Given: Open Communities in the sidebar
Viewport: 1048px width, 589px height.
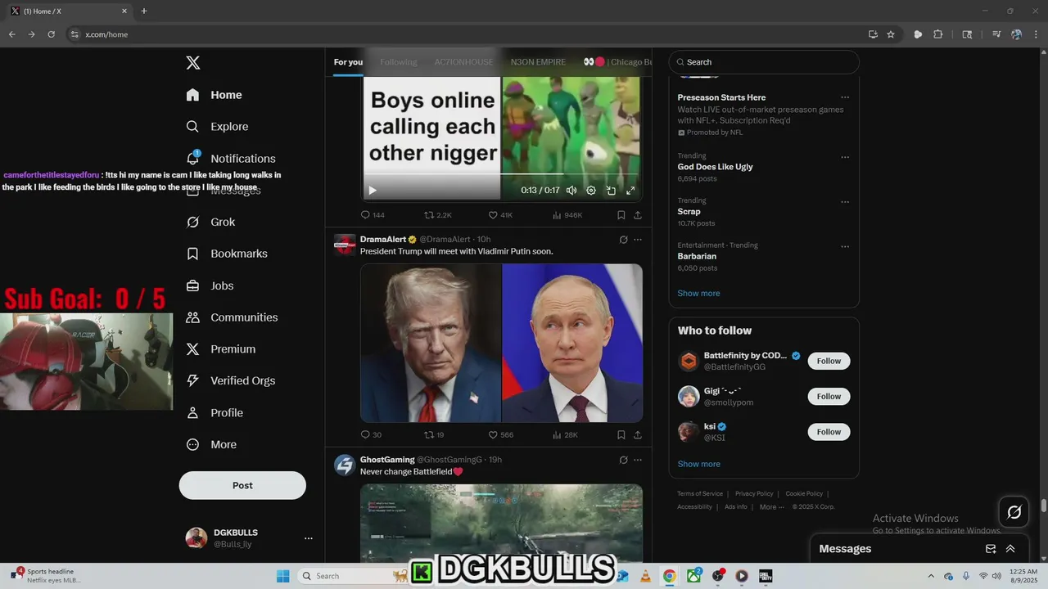Looking at the screenshot, I should [x=232, y=317].
